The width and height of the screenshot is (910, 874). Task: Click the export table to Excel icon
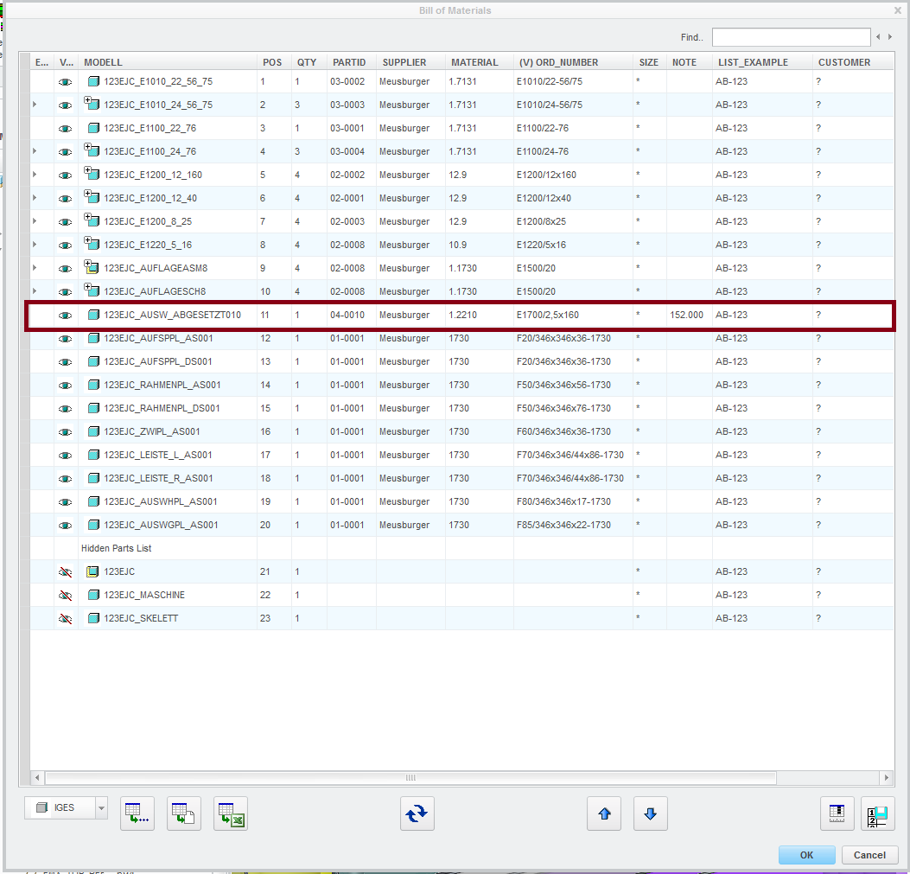[231, 813]
